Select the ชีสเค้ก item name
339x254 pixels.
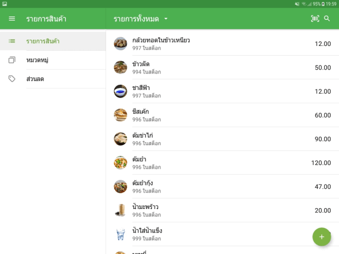pyautogui.click(x=140, y=111)
